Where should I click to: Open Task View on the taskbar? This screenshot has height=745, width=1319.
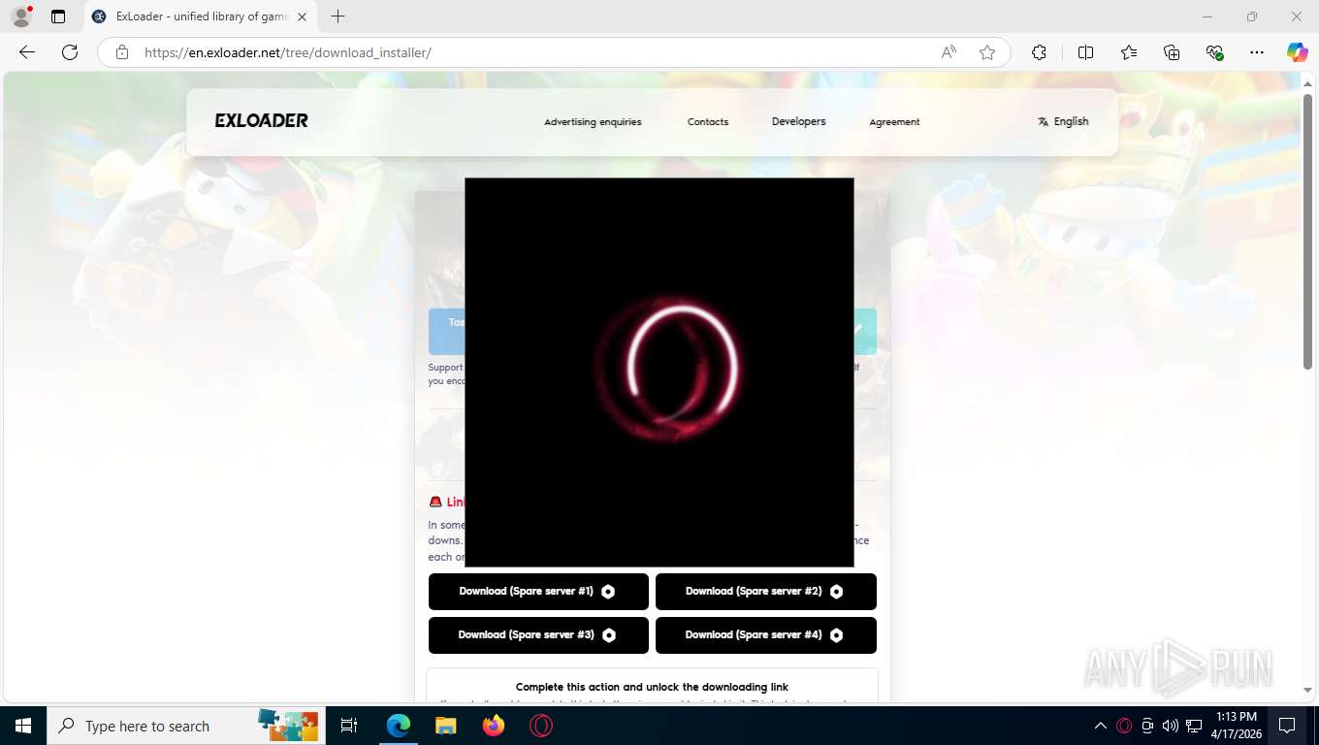(x=349, y=726)
